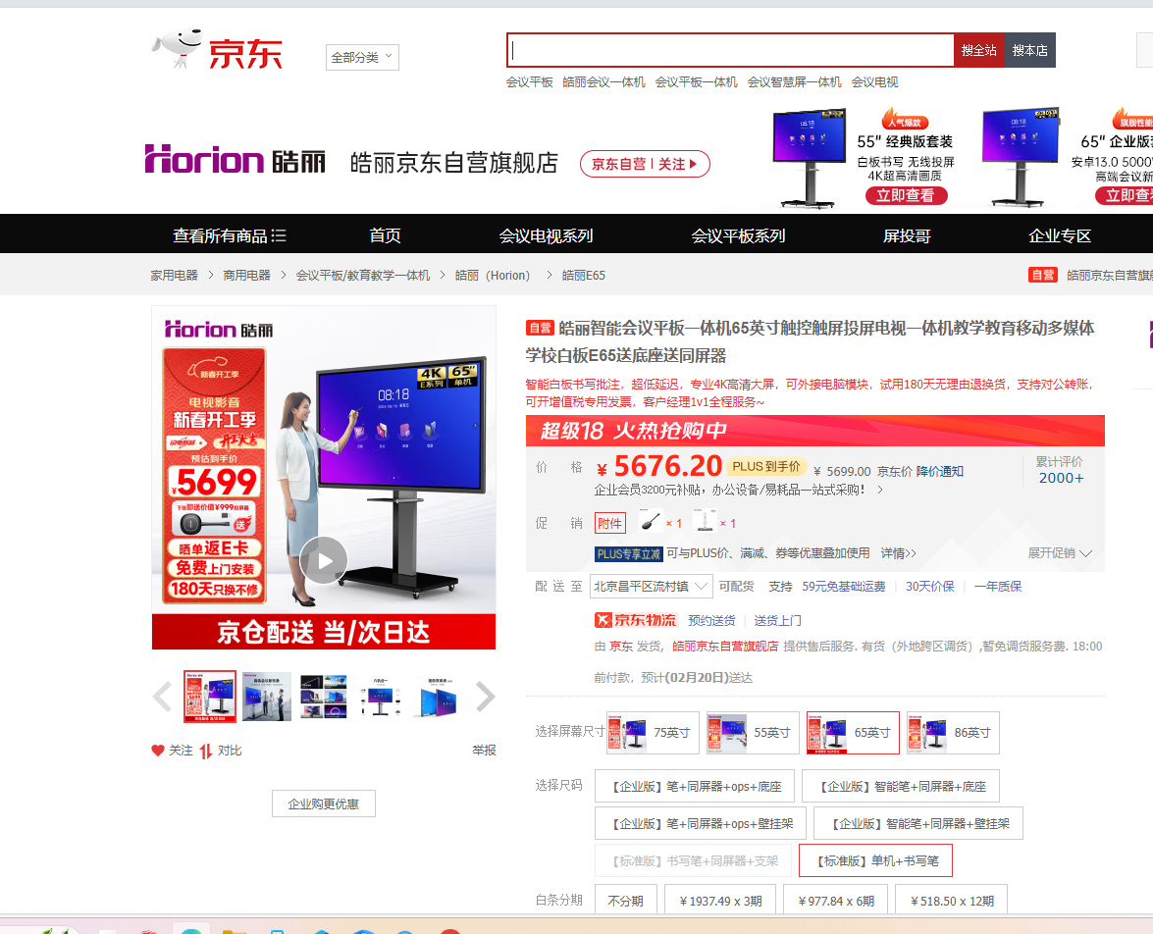This screenshot has height=934, width=1153.
Task: Click the JD Logistics 京东物流 icon
Action: click(x=635, y=620)
